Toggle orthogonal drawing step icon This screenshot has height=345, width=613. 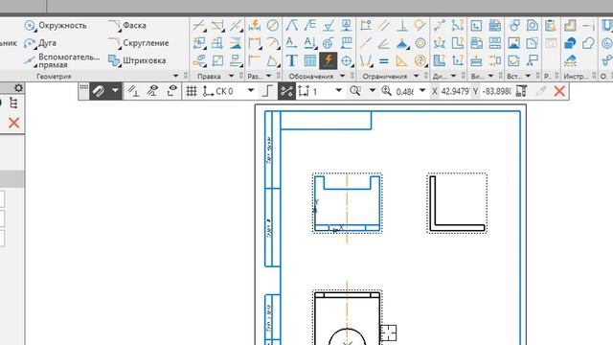[267, 91]
